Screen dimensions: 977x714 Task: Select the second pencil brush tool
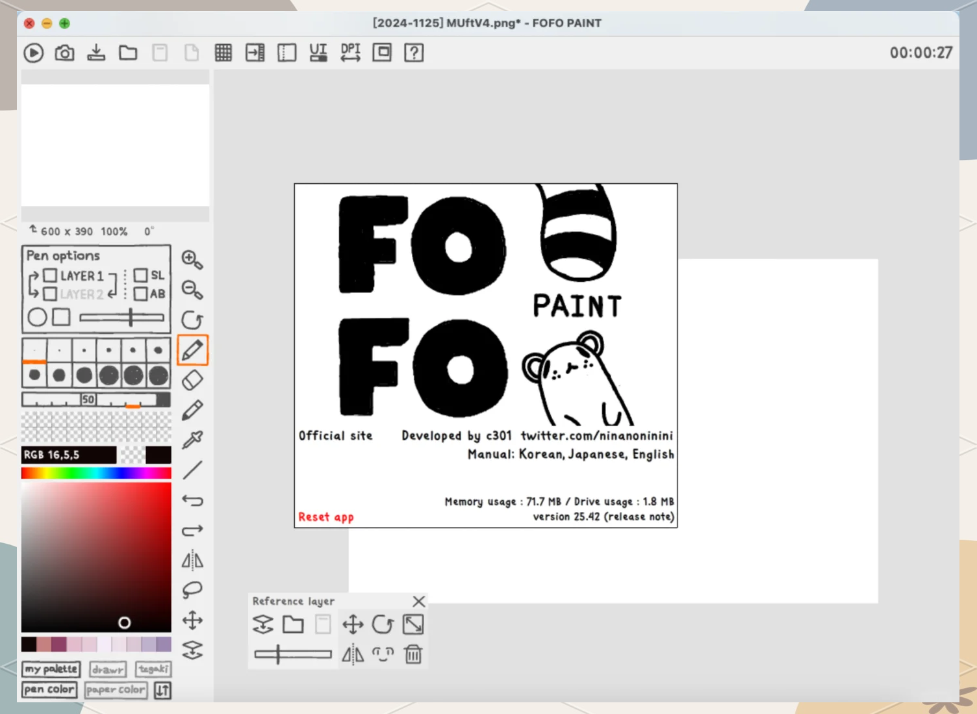point(192,410)
